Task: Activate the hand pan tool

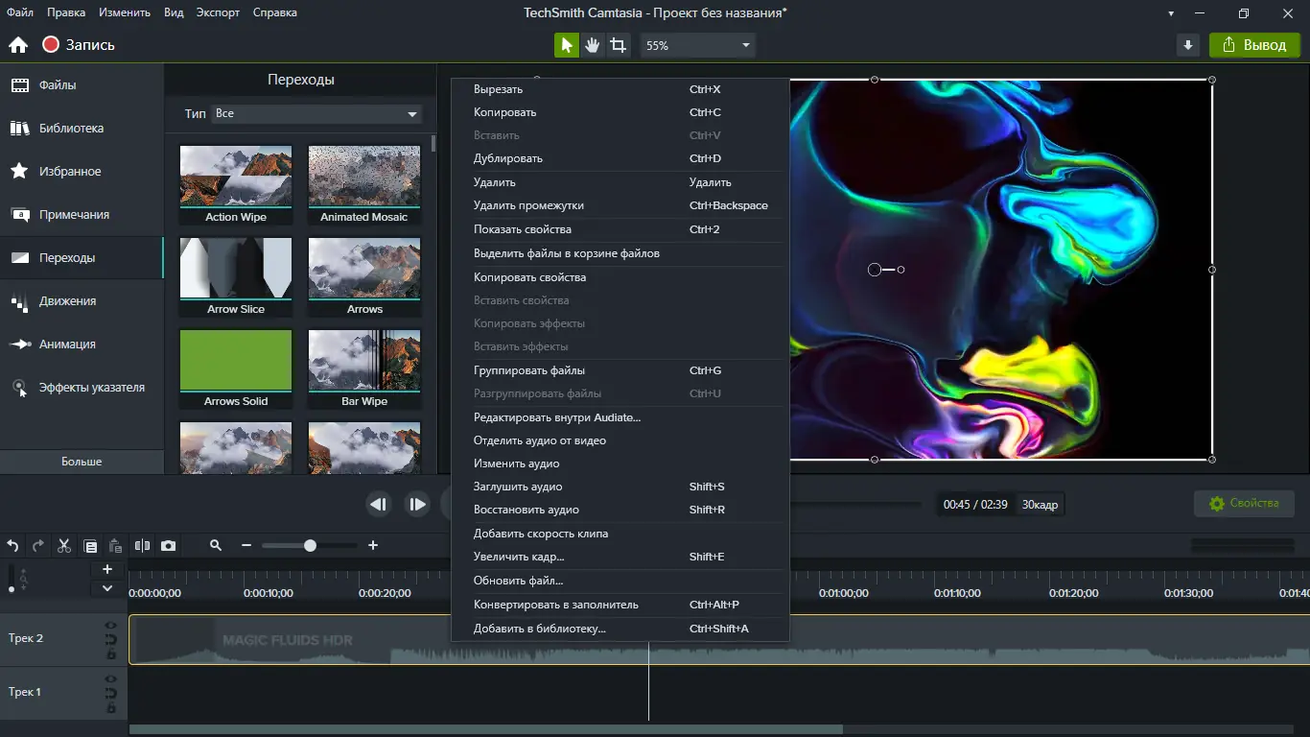Action: [593, 45]
